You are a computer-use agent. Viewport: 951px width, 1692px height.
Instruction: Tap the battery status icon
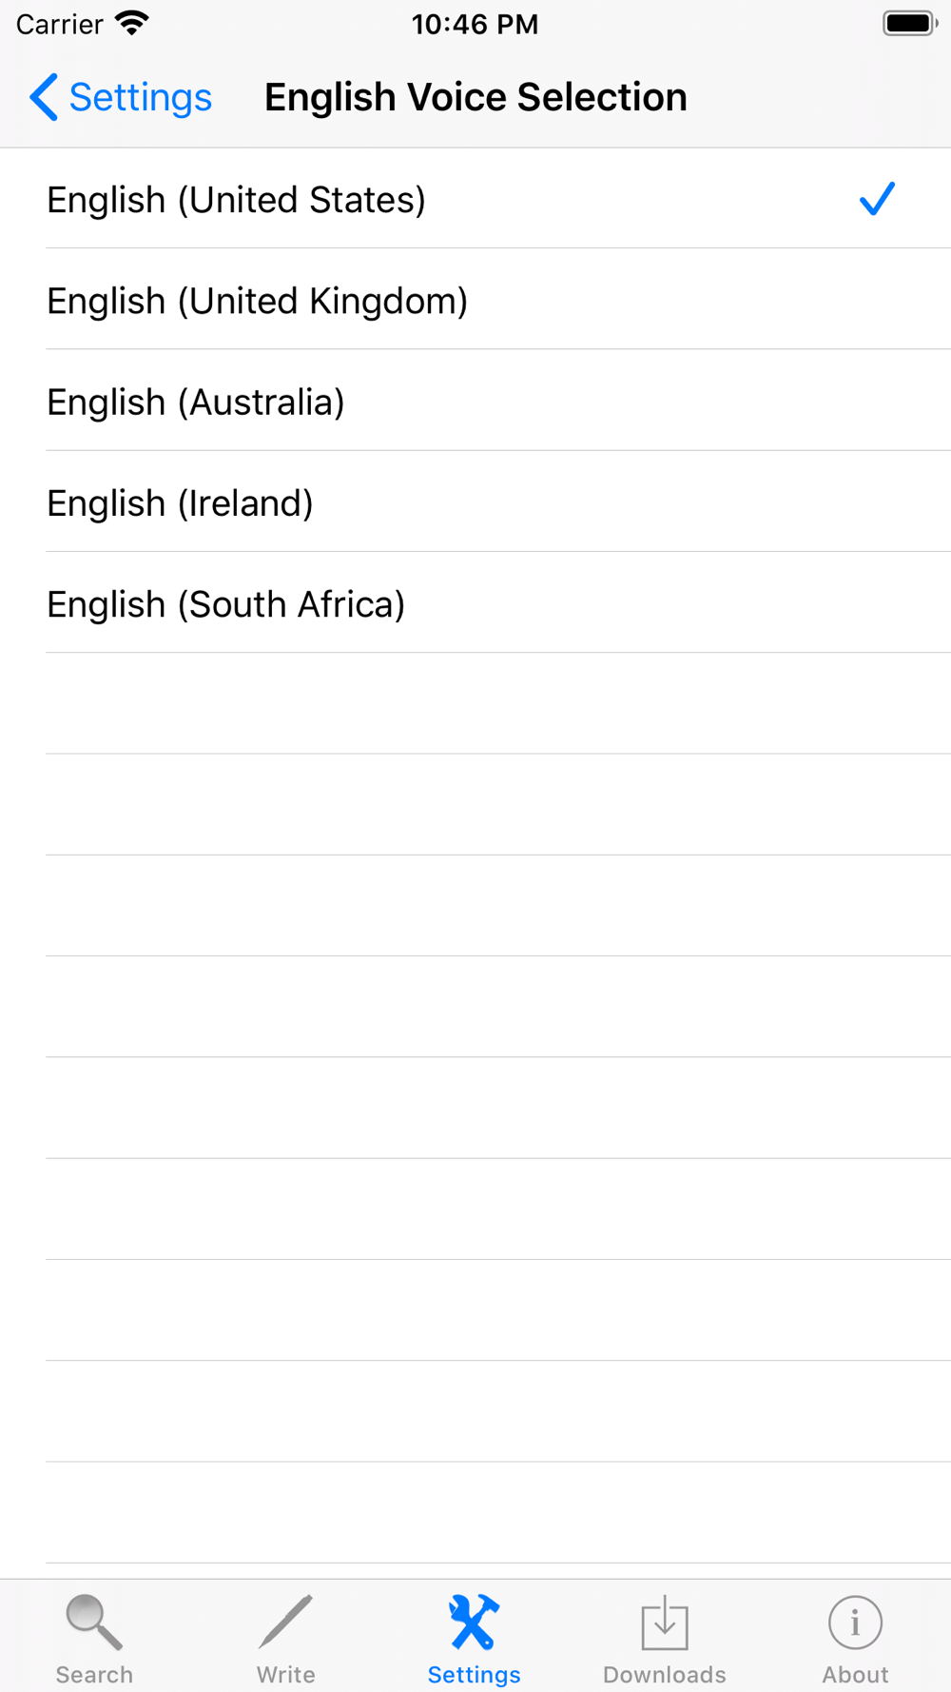coord(910,23)
